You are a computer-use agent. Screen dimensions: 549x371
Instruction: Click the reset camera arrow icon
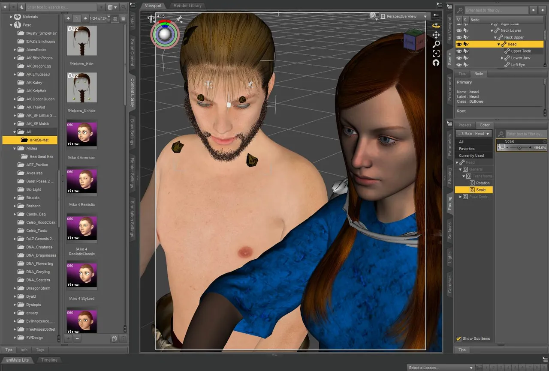tap(436, 63)
